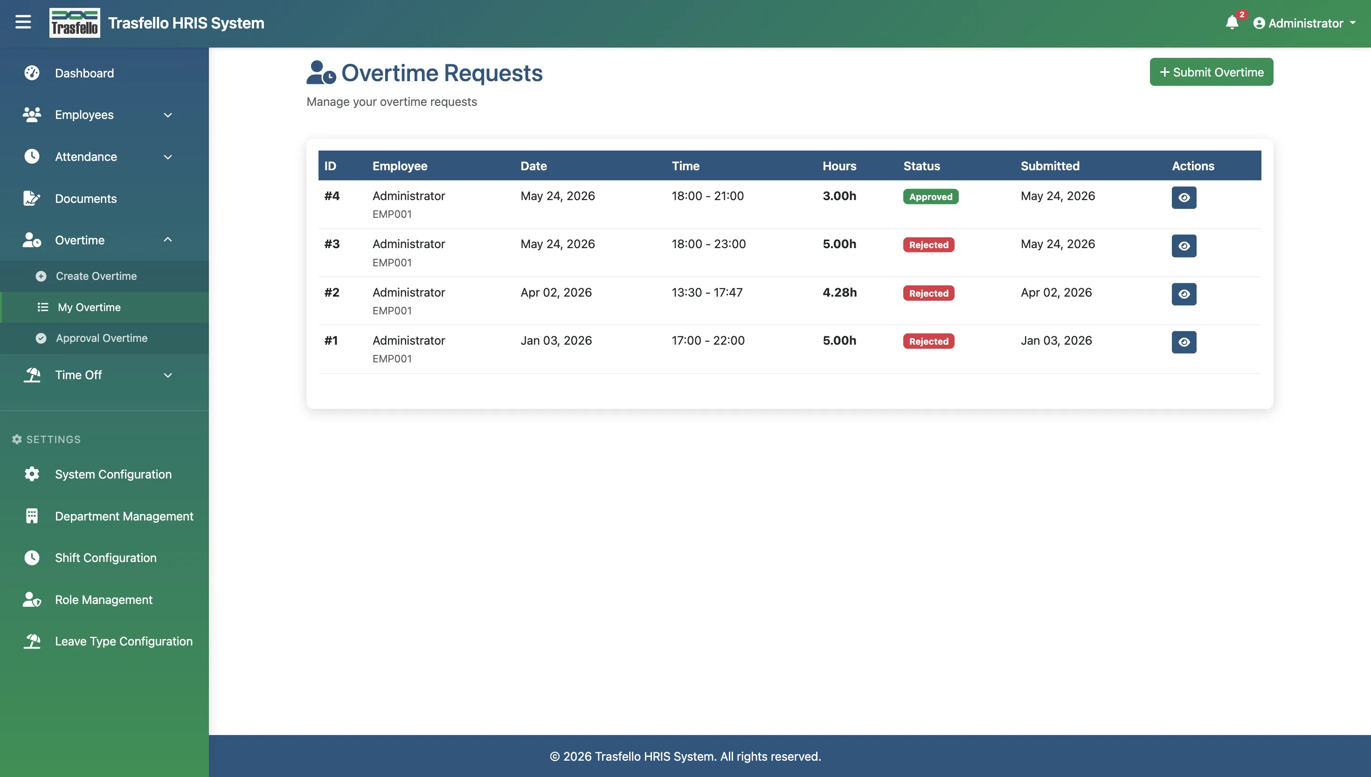The width and height of the screenshot is (1371, 777).
Task: Click the Department Management building icon
Action: [32, 516]
